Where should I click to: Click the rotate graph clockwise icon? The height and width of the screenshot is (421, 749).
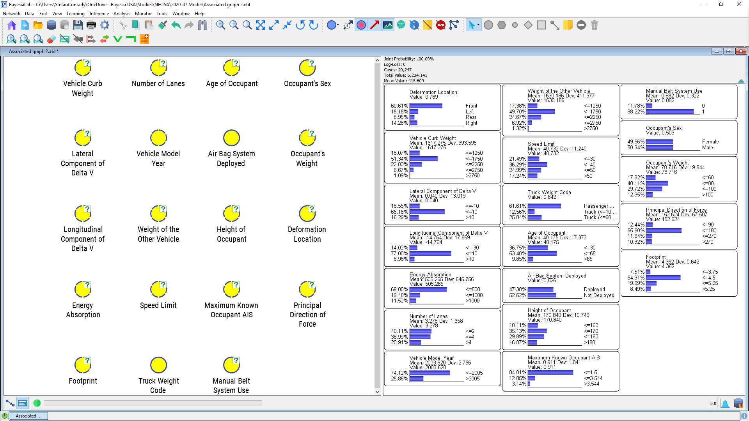314,25
